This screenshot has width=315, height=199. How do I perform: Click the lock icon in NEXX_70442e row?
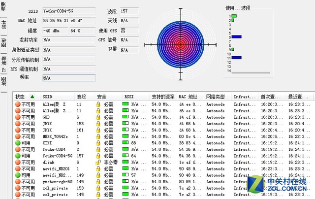pyautogui.click(x=98, y=136)
